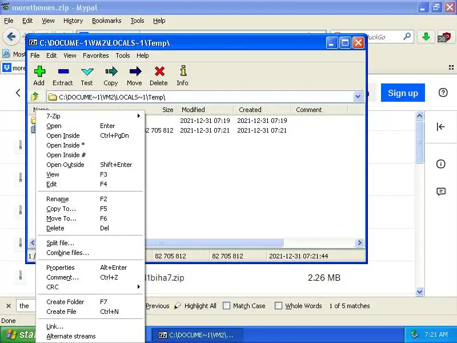The image size is (457, 343).
Task: Click the 1 of 5 matches text
Action: (350, 306)
